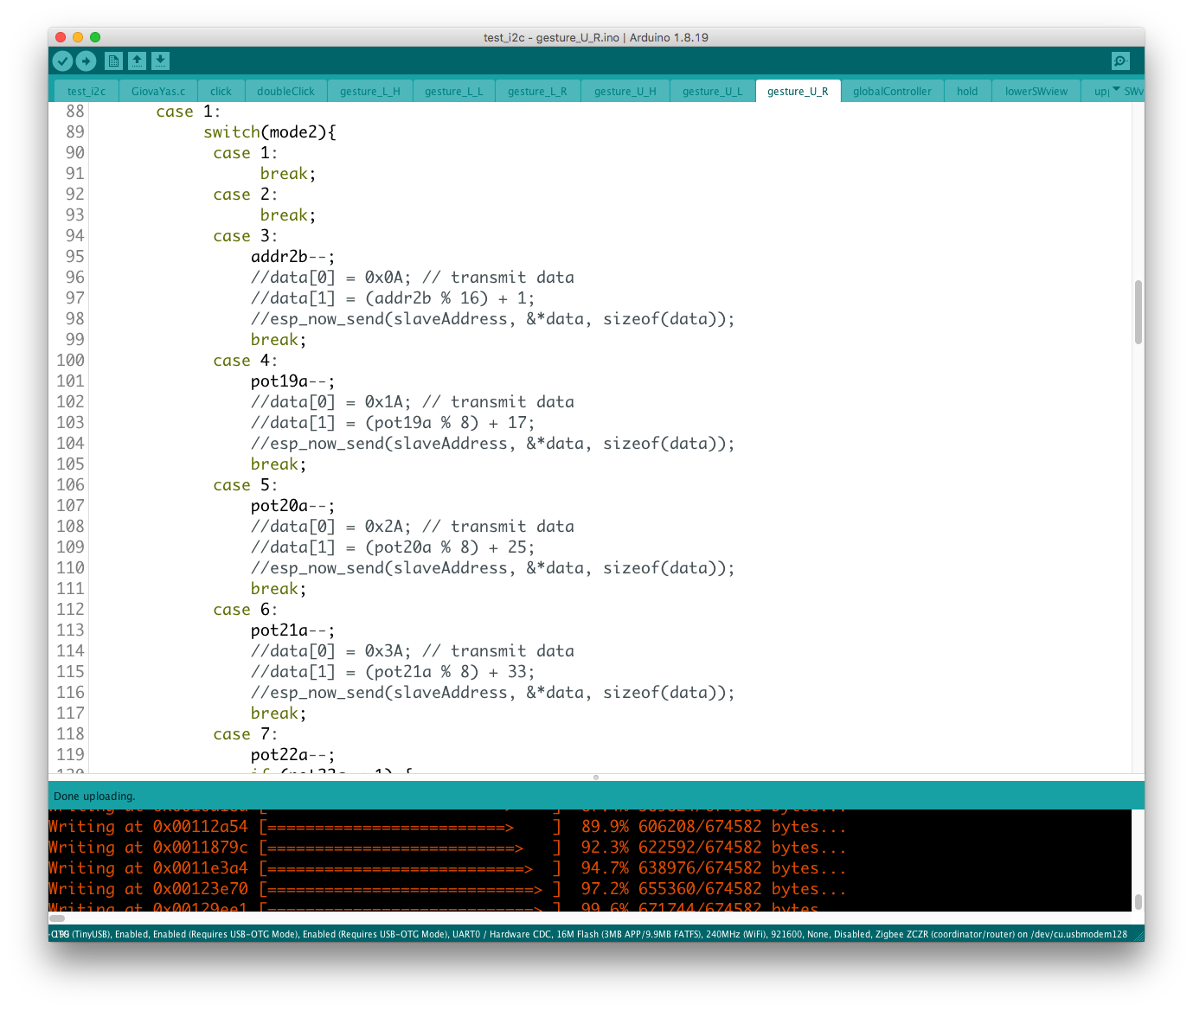The height and width of the screenshot is (1011, 1193).
Task: Click the console output vertical scrollbar
Action: 1138,901
